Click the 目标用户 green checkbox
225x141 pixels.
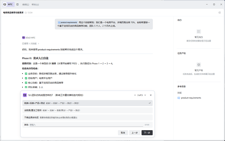[x=26, y=78]
